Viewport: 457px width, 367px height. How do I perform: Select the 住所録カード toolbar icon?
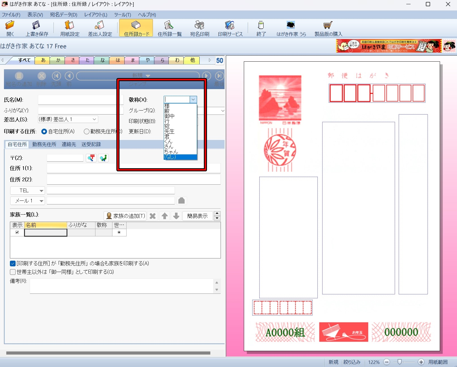[136, 28]
